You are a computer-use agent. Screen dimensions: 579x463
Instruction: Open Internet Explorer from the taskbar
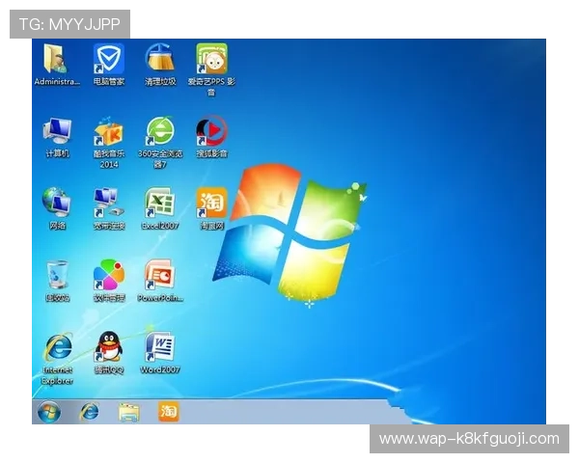pyautogui.click(x=89, y=412)
